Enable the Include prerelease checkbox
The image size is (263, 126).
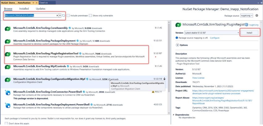(x=68, y=15)
